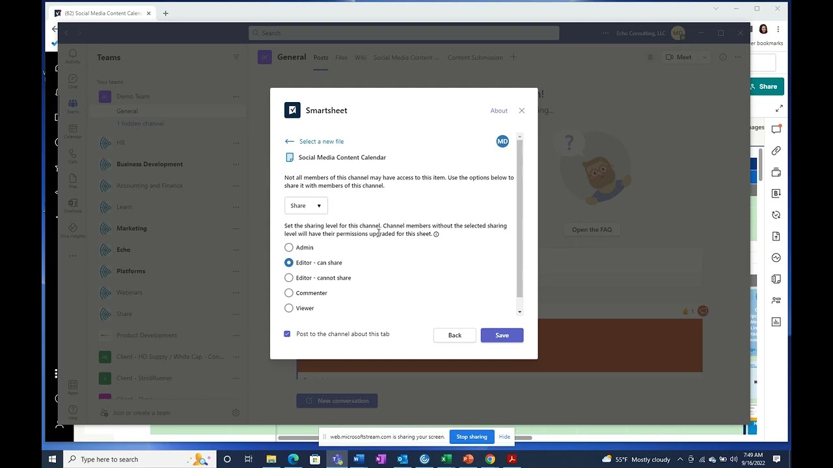Screen dimensions: 833x468
Task: Click Stop sharing in the screen share bar
Action: pos(472,437)
